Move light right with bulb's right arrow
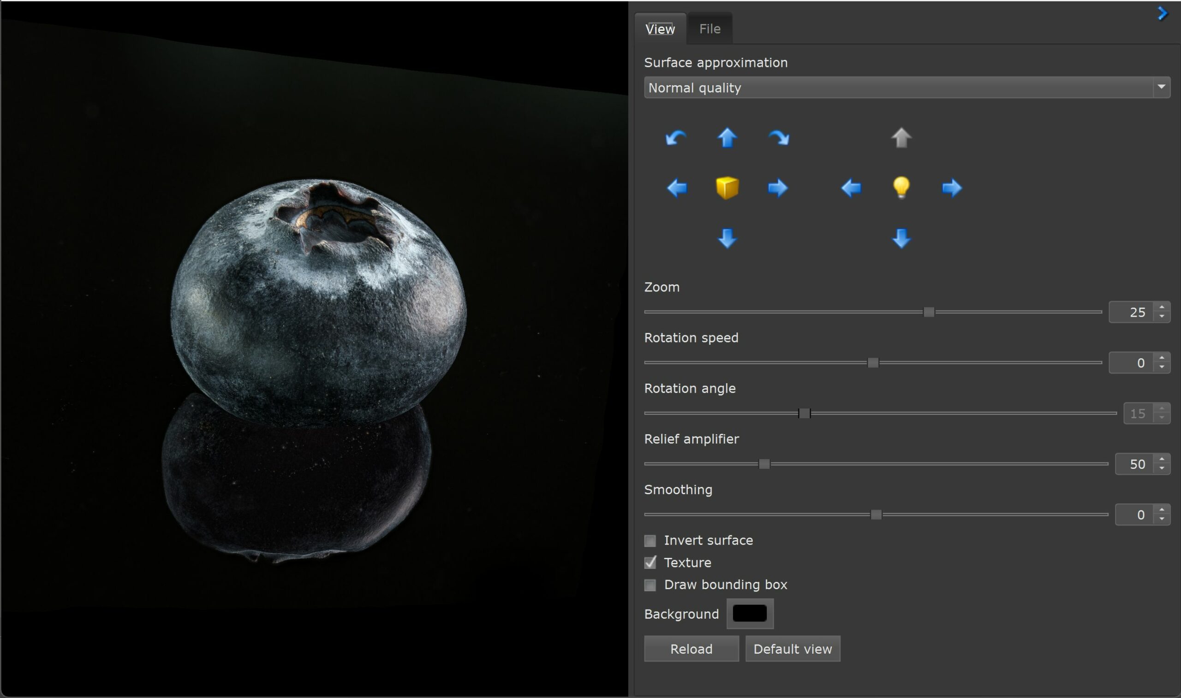This screenshot has height=698, width=1181. [x=952, y=188]
